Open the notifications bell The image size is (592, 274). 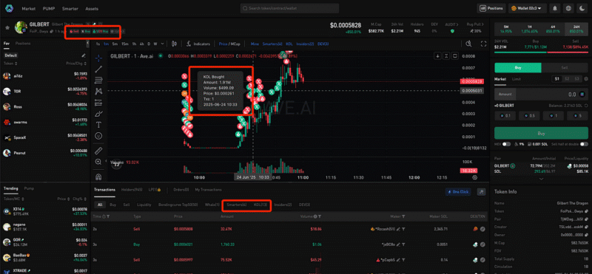555,8
